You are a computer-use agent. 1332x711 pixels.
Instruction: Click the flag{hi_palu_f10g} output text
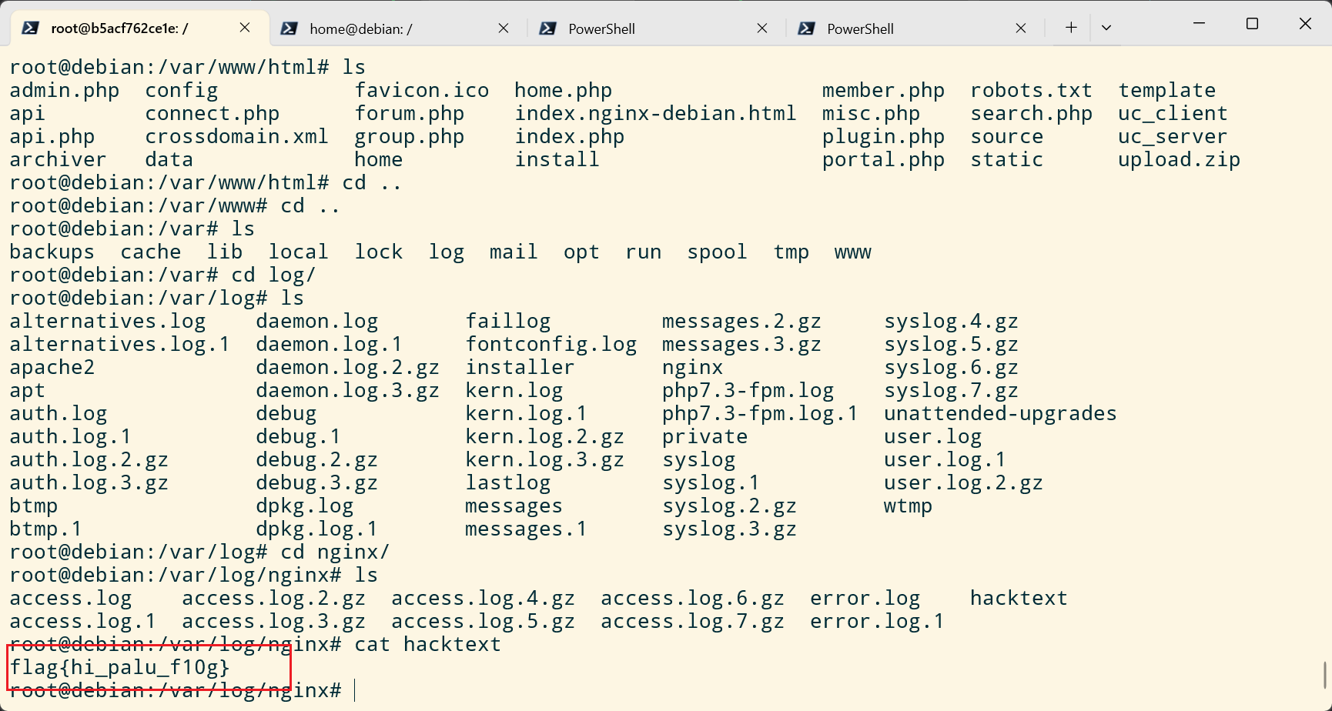119,667
